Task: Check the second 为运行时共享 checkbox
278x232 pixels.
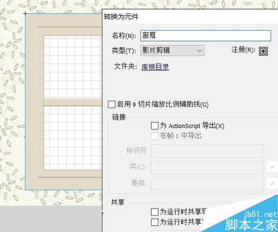Action: (155, 222)
